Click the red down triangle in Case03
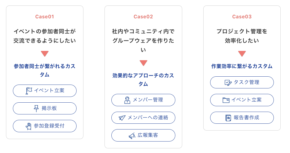This screenshot has width=290, height=153. point(242,54)
